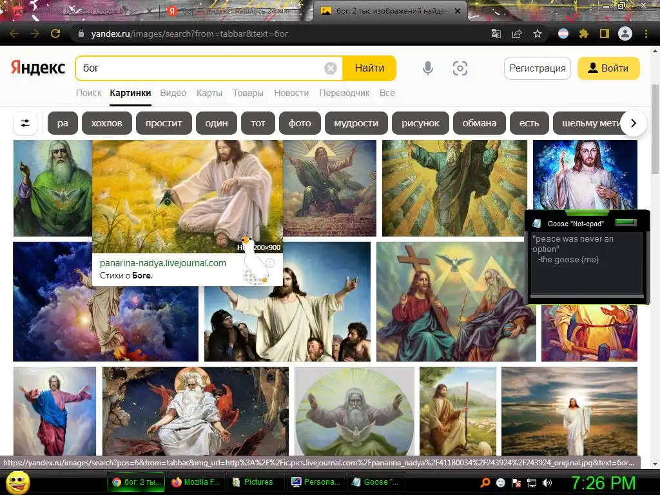Clear the search box with the X icon
The image size is (660, 495).
coord(331,68)
